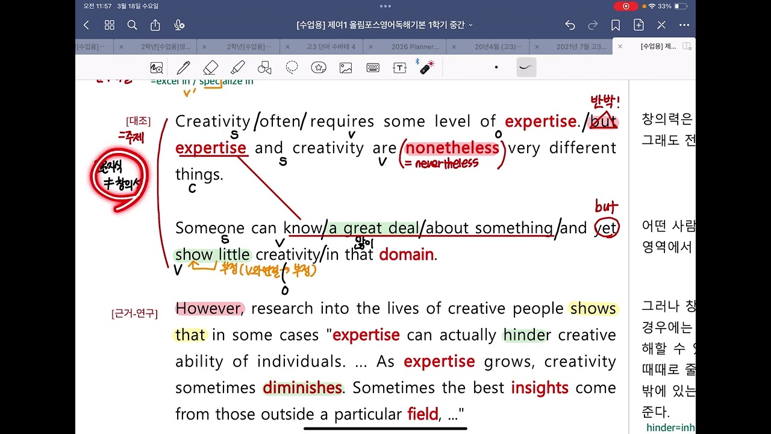Viewport: 771px width, 434px height.
Task: Tap the share/export icon
Action: point(155,25)
